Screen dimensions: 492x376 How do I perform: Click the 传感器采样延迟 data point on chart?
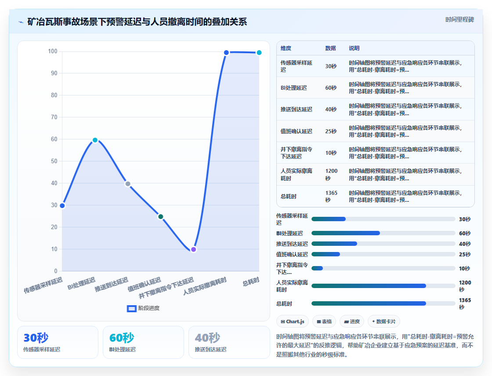coord(62,205)
